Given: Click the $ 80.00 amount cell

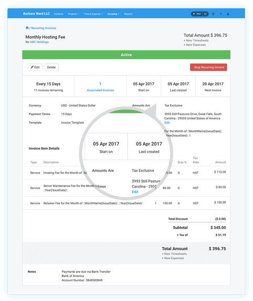Looking at the screenshot, I should pos(221,187).
